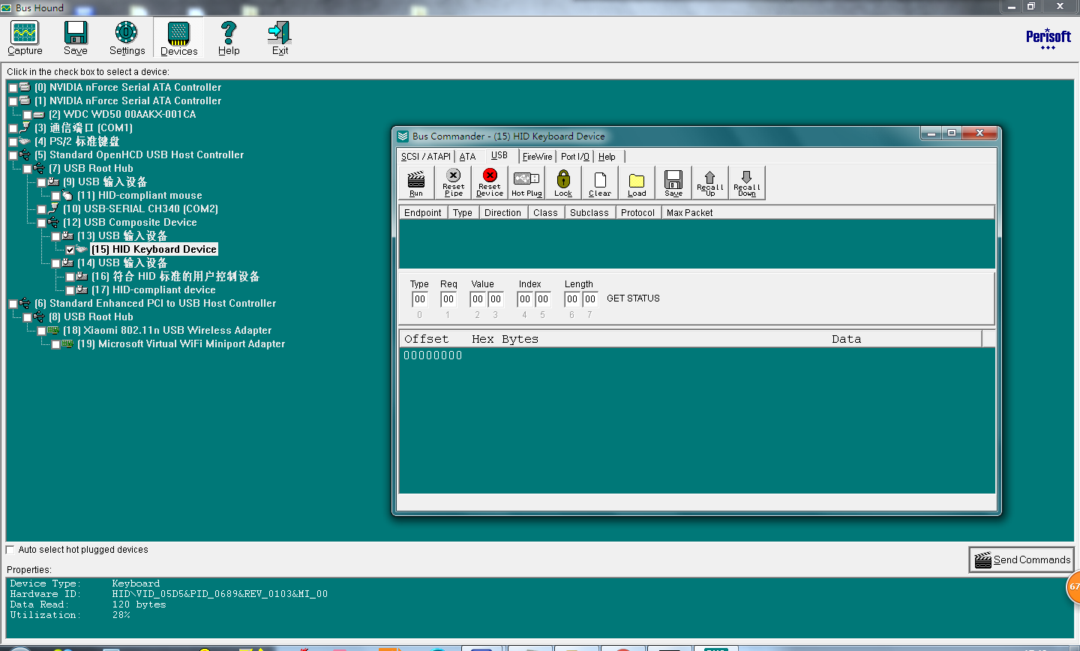Click the 00000000 offset in hex pane
Viewport: 1080px width, 651px height.
pos(433,355)
